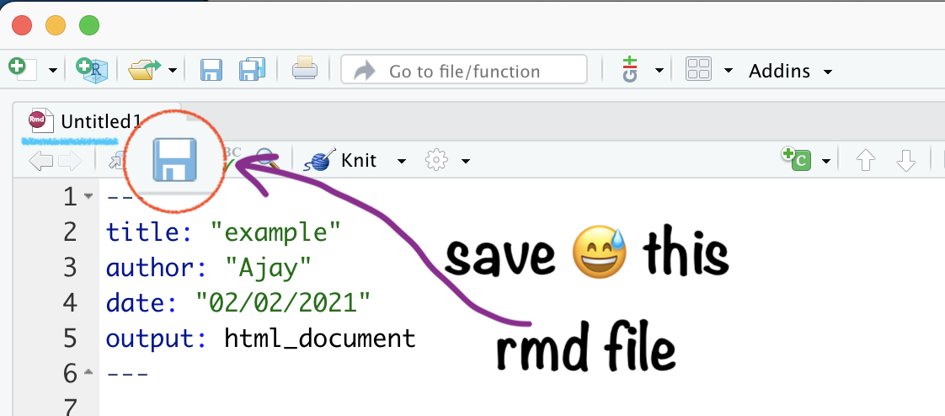945x416 pixels.
Task: Click the circled save icon in editor toolbar
Action: (x=174, y=159)
